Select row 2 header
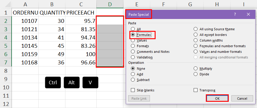 (6, 21)
